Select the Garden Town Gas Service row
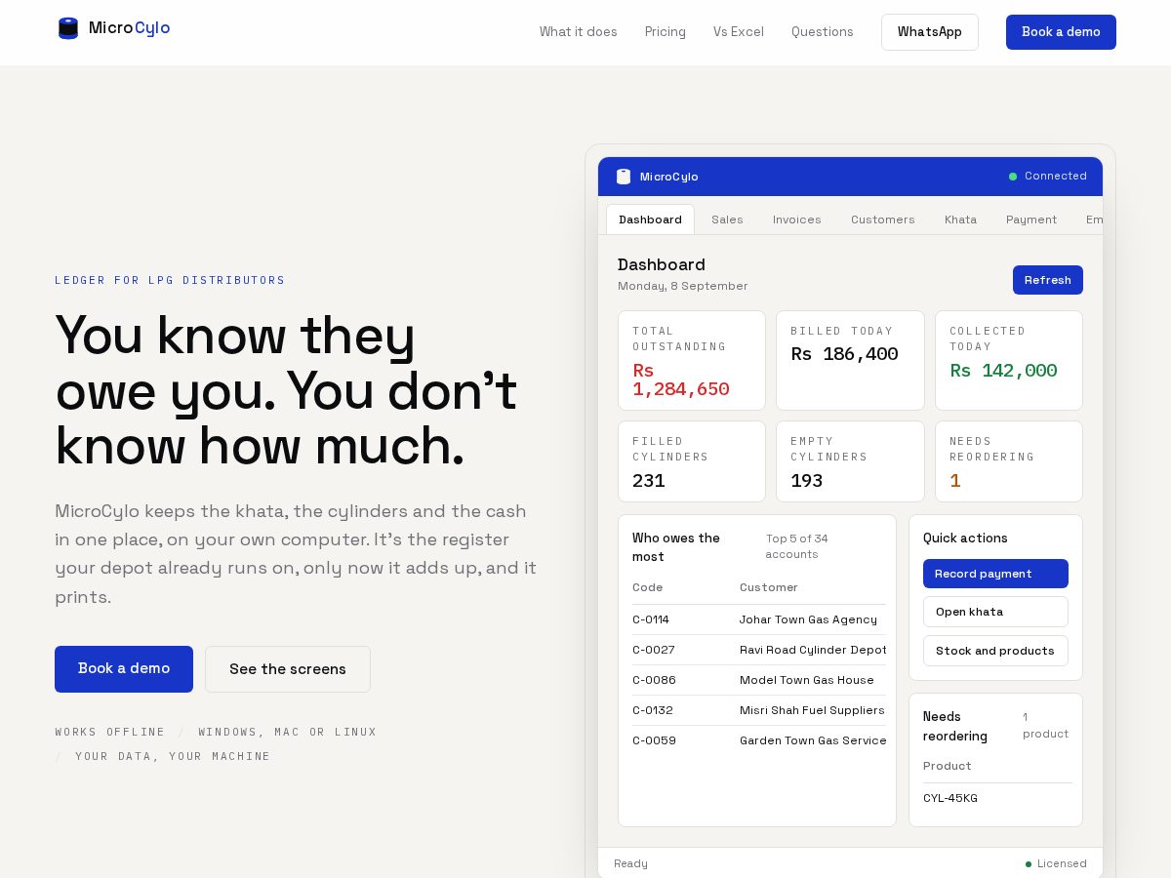The height and width of the screenshot is (878, 1171). click(759, 740)
